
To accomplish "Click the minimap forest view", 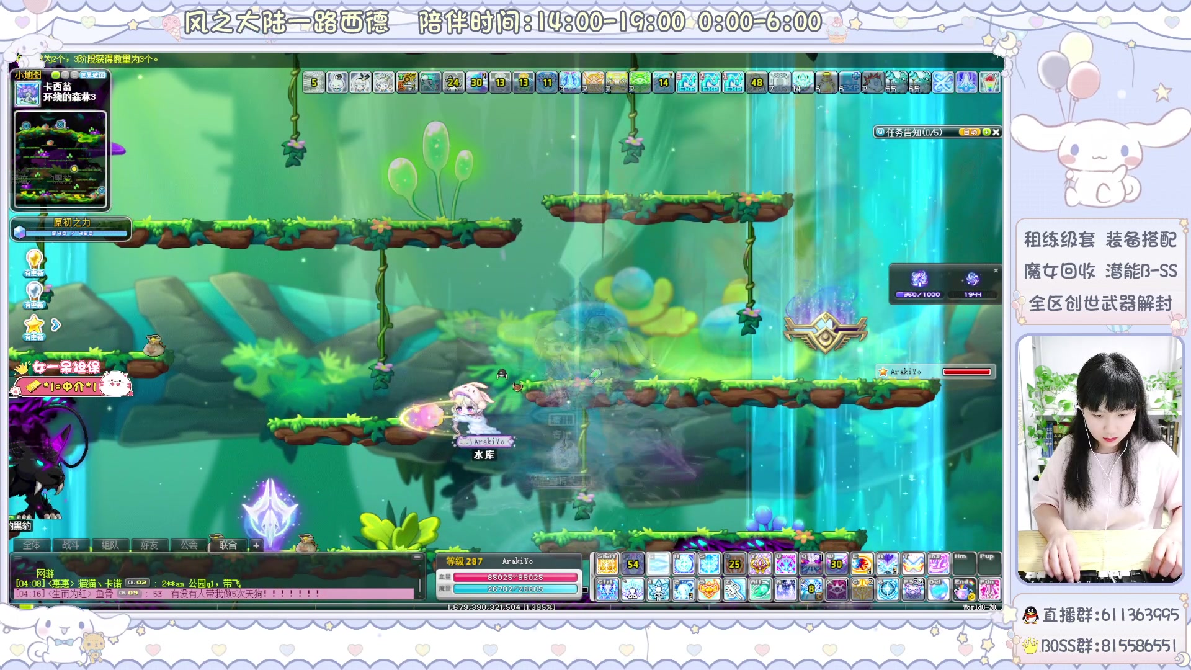I will 60,160.
